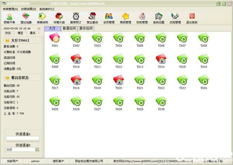Open the 顾客开单 customer order tool
The height and width of the screenshot is (165, 233).
(9, 18)
